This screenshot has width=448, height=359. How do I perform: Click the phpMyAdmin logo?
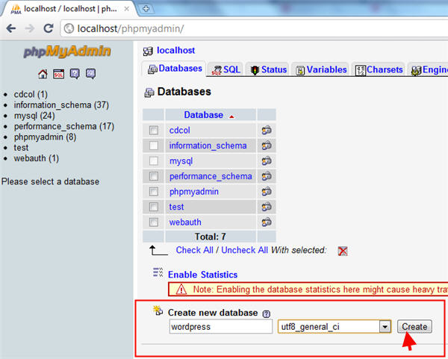pyautogui.click(x=67, y=51)
